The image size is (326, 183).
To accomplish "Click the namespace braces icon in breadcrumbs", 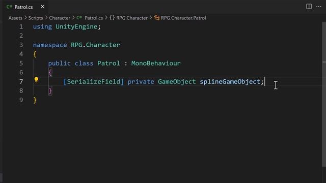I will (x=112, y=18).
